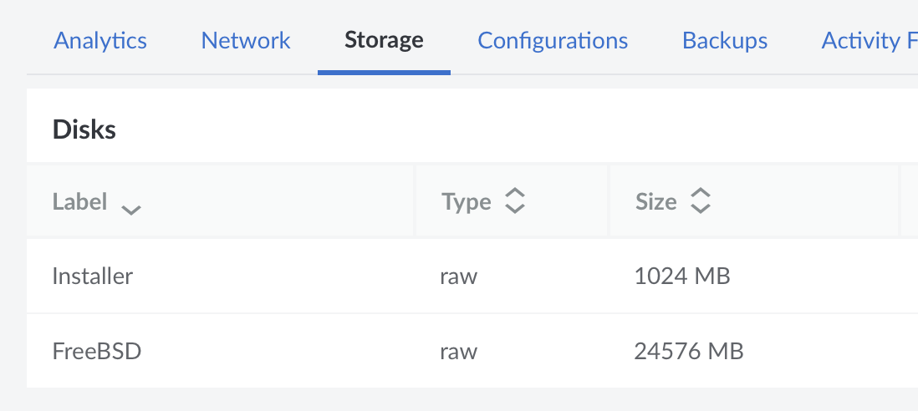
Task: Click the 24576 MB size value
Action: 689,351
